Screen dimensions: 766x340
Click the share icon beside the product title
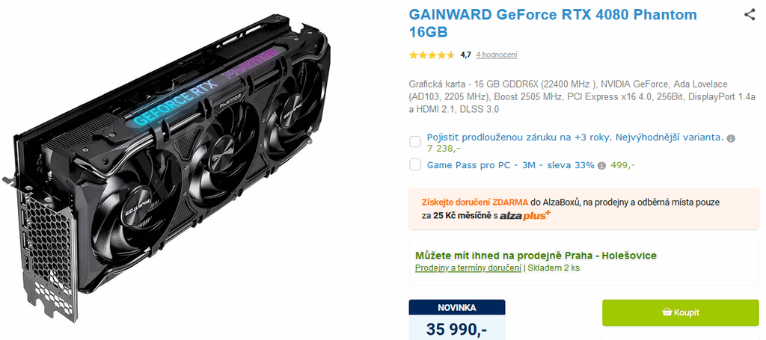tap(750, 15)
